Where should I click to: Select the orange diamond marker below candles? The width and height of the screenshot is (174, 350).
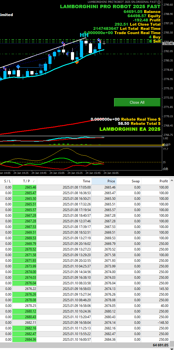pyautogui.click(x=77, y=62)
